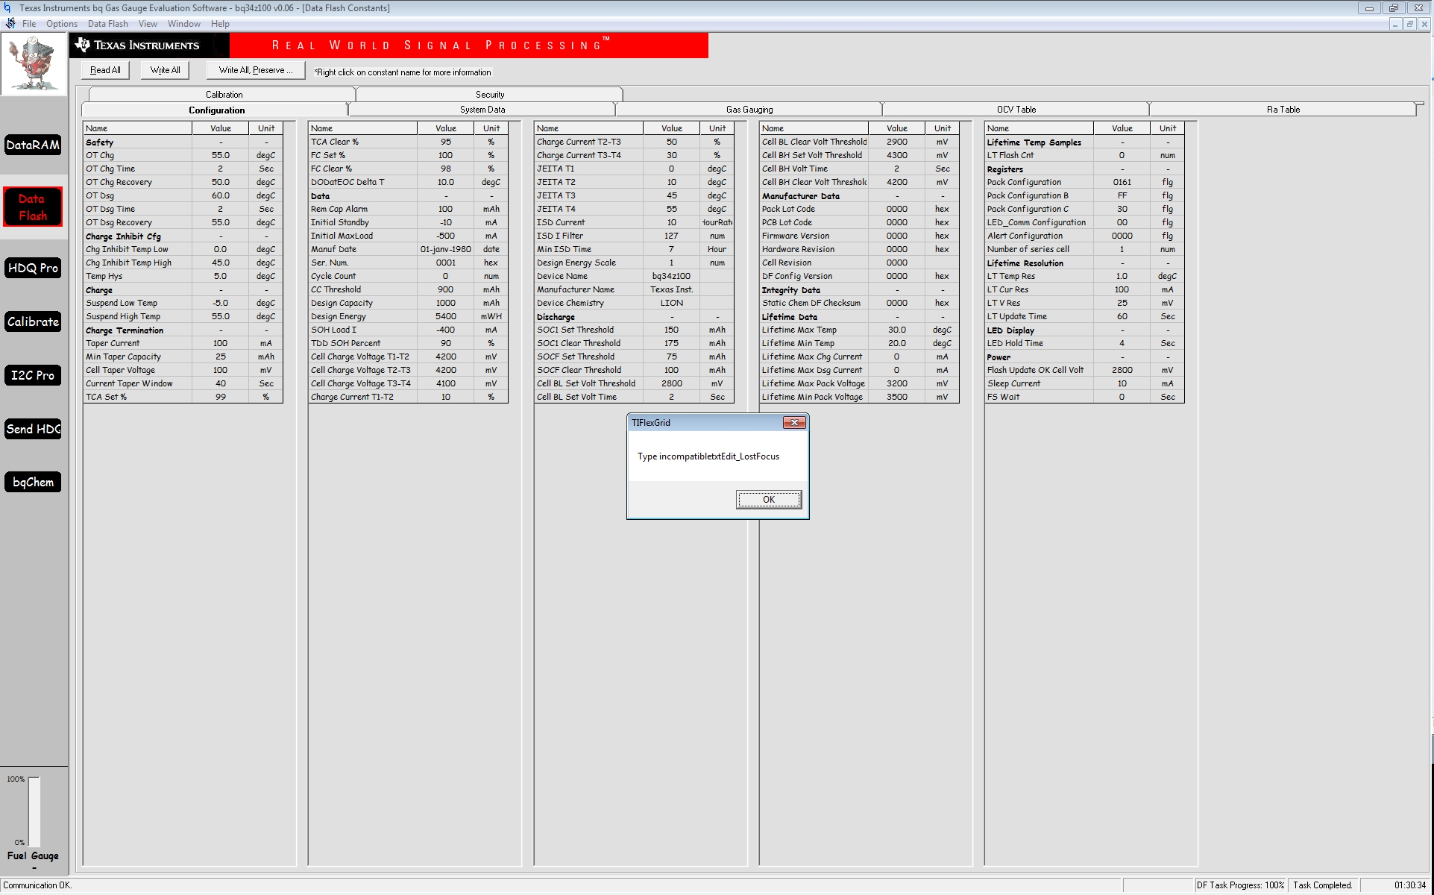Open the bqChem sidebar screen
The image size is (1434, 895).
click(x=33, y=482)
